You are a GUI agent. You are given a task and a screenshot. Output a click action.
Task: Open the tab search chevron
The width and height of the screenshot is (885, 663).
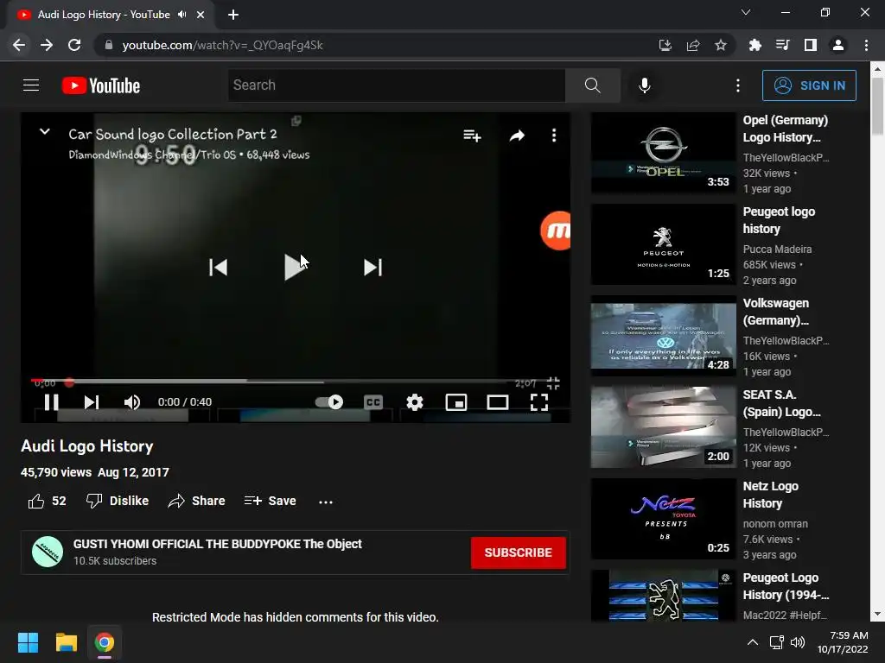point(746,12)
